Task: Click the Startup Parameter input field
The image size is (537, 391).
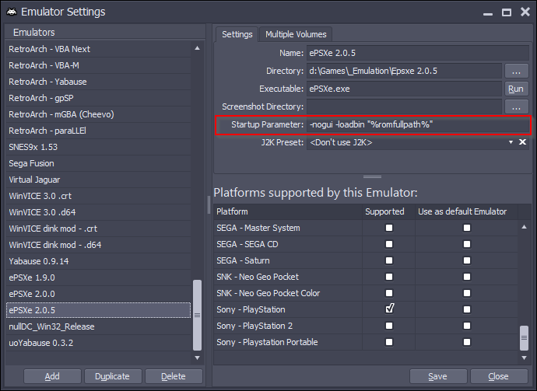Action: pyautogui.click(x=418, y=124)
